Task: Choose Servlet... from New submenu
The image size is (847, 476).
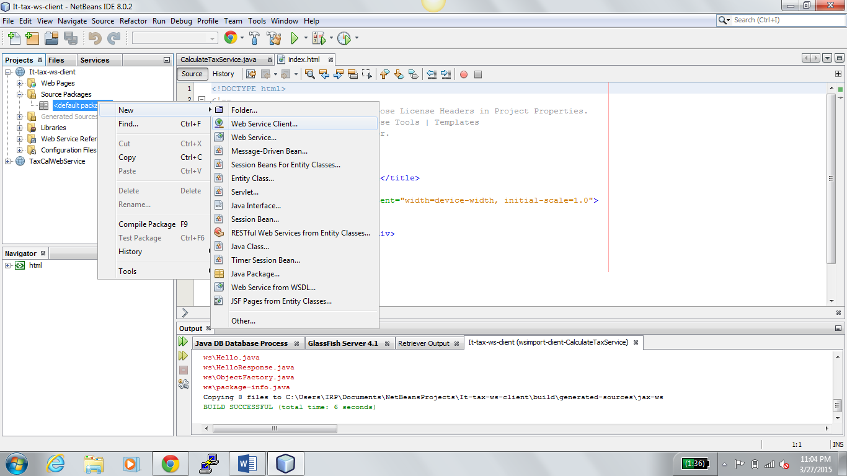Action: click(x=295, y=192)
